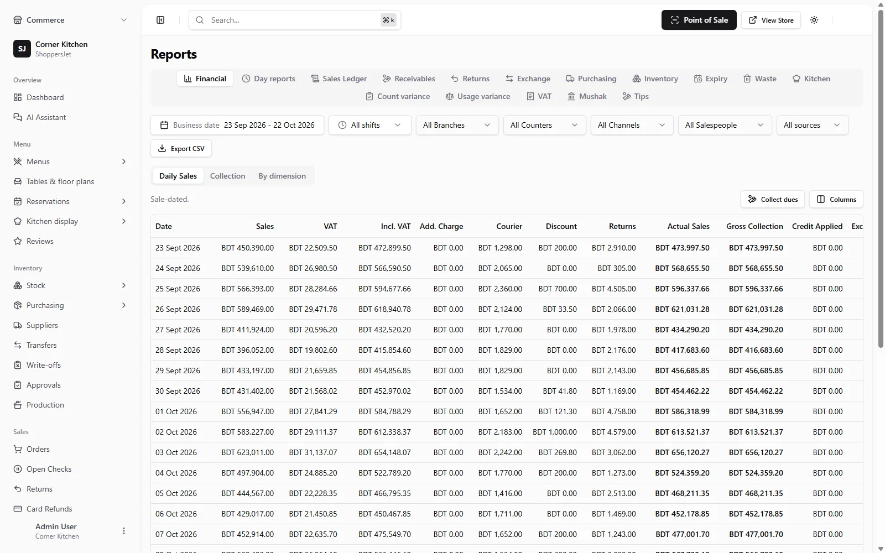885x553 pixels.
Task: Select the By dimension sub-tab
Action: click(x=282, y=176)
